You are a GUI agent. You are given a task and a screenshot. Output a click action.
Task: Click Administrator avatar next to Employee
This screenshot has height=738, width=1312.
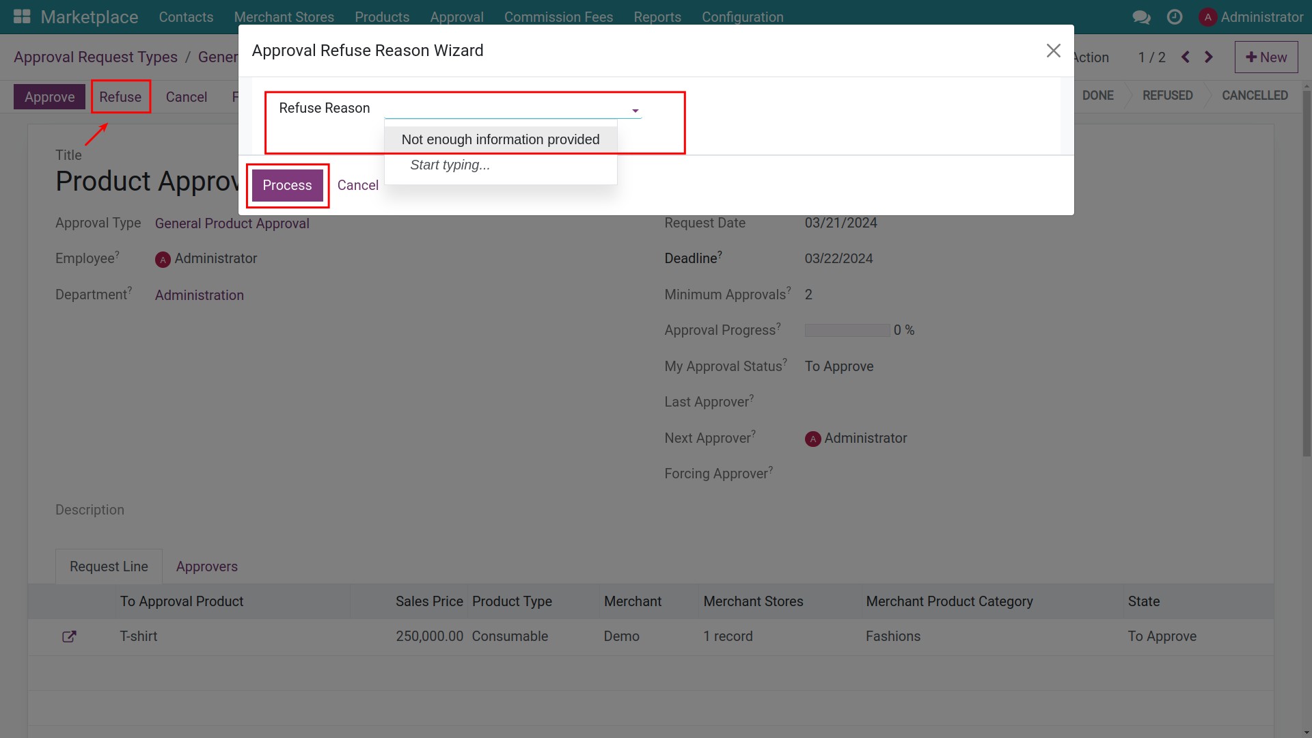[163, 260]
